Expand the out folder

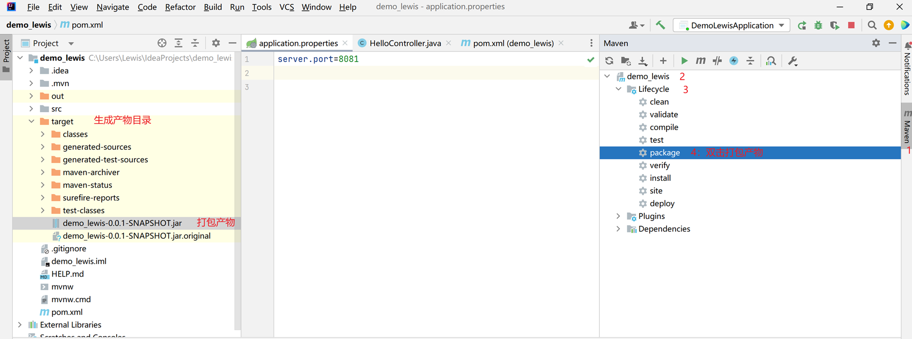point(31,96)
